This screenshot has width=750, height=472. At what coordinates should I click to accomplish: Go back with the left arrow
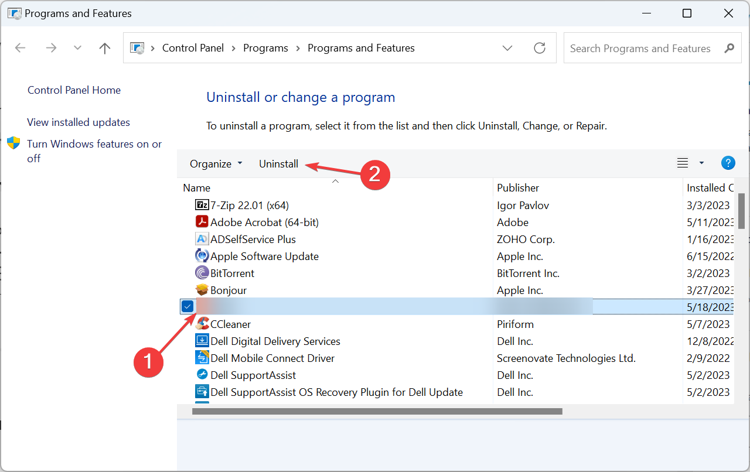(20, 48)
